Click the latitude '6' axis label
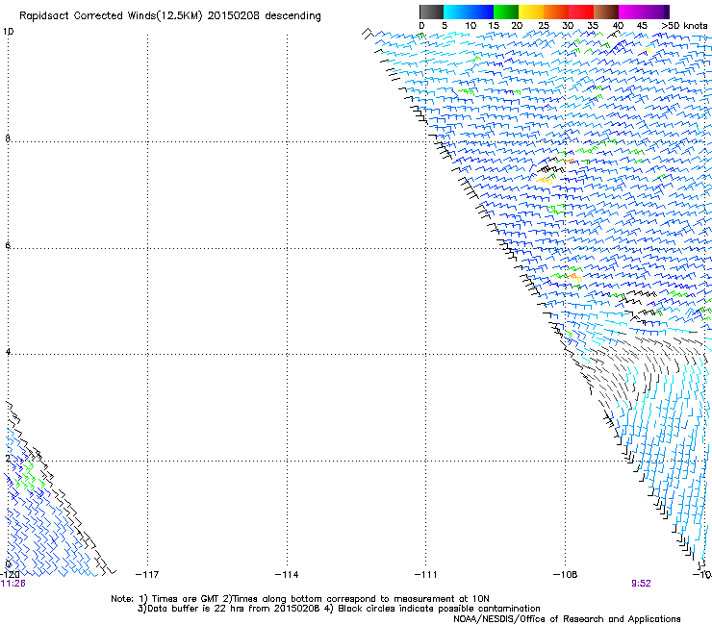 tap(8, 245)
